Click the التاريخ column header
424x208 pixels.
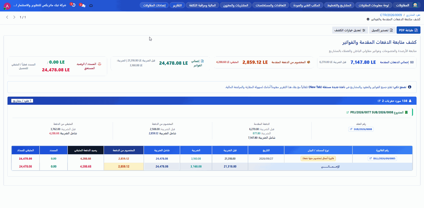pyautogui.click(x=266, y=150)
